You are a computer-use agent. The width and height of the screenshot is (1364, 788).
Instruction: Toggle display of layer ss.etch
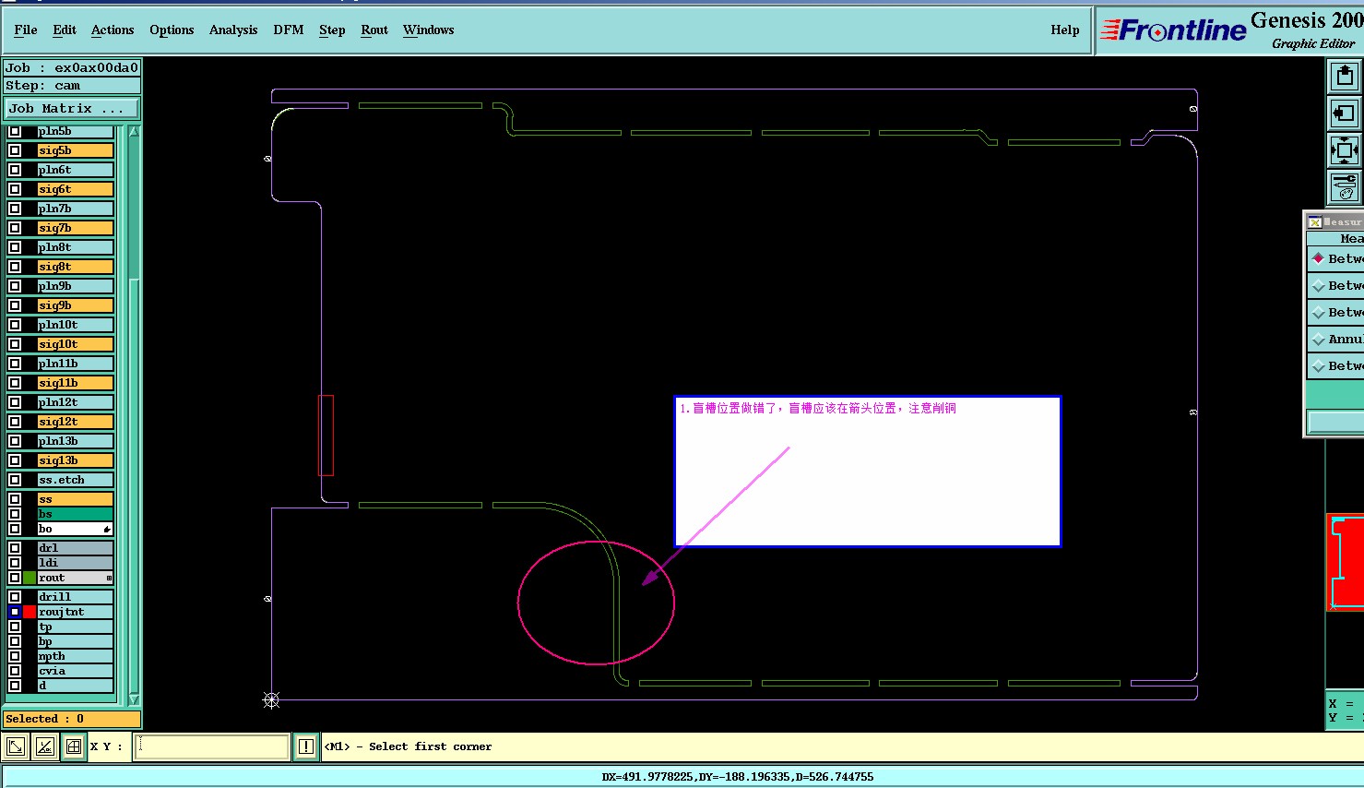click(15, 480)
